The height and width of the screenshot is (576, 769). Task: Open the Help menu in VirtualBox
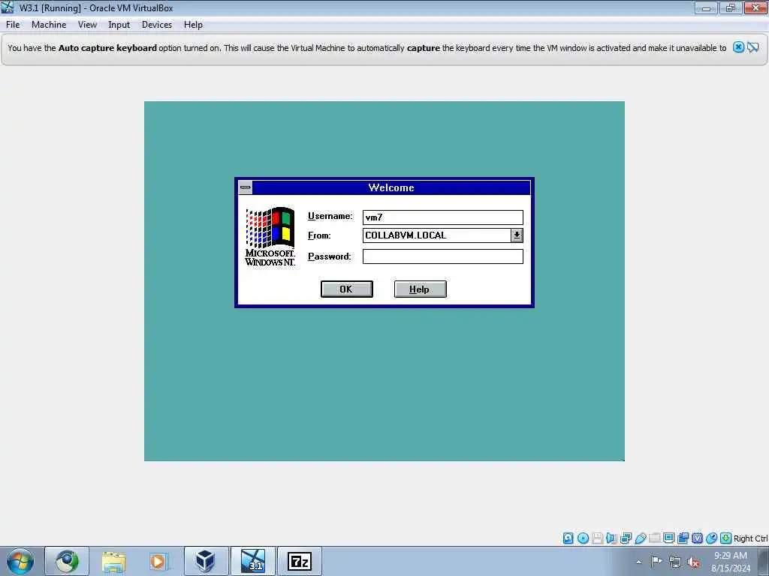click(x=193, y=25)
